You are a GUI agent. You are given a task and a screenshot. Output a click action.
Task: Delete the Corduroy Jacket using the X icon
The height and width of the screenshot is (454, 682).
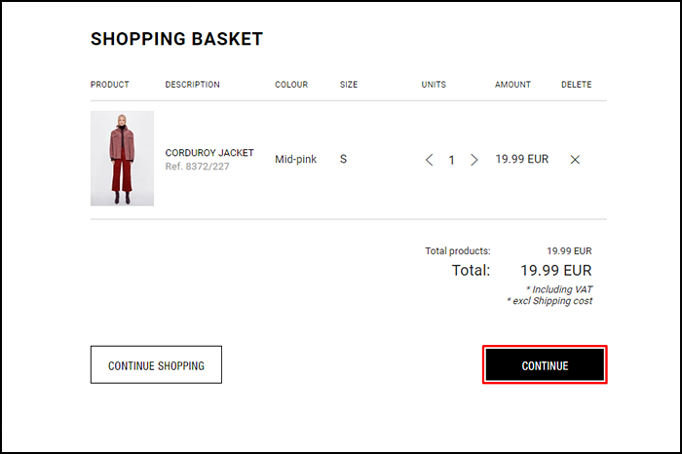(575, 160)
